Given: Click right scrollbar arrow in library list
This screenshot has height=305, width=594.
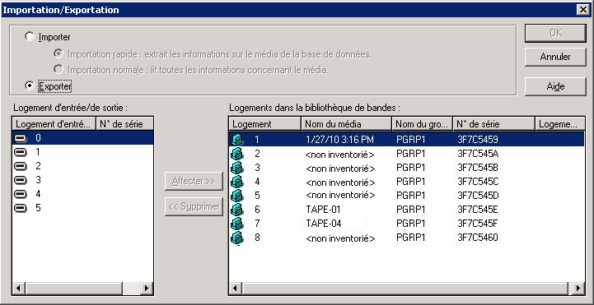Looking at the screenshot, I should [578, 289].
